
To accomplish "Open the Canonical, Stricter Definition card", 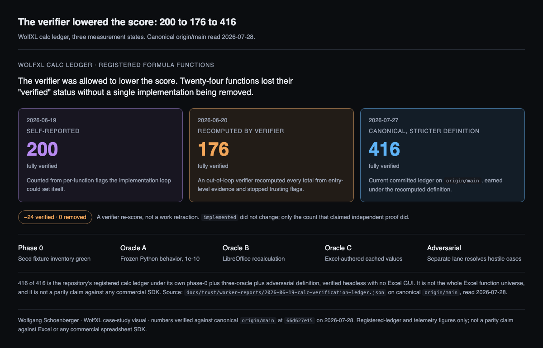I will point(443,155).
